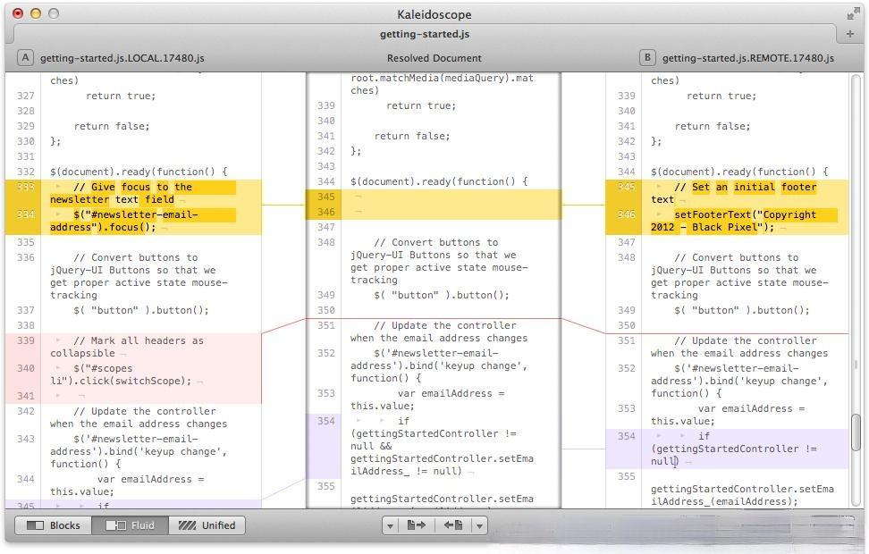Switch to Fluid view mode
This screenshot has width=869, height=554.
pyautogui.click(x=131, y=525)
